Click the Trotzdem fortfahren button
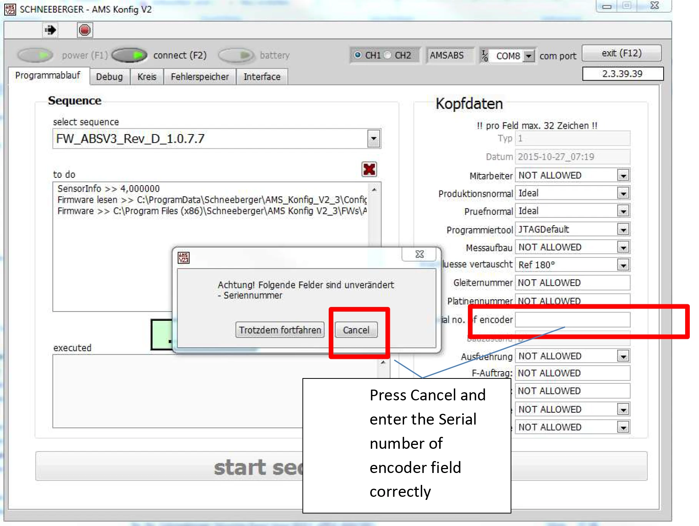Viewport: 699px width, 526px height. 280,330
